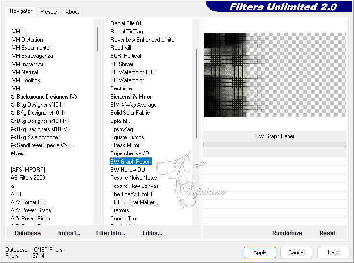
Task: Choose the Radial Tile 01 filter
Action: pyautogui.click(x=126, y=23)
